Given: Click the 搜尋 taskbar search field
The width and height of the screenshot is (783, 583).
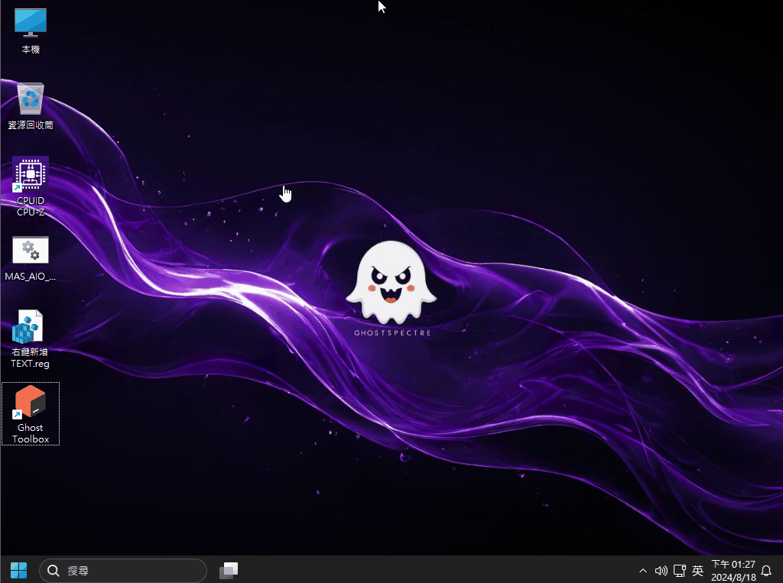Looking at the screenshot, I should (130, 570).
